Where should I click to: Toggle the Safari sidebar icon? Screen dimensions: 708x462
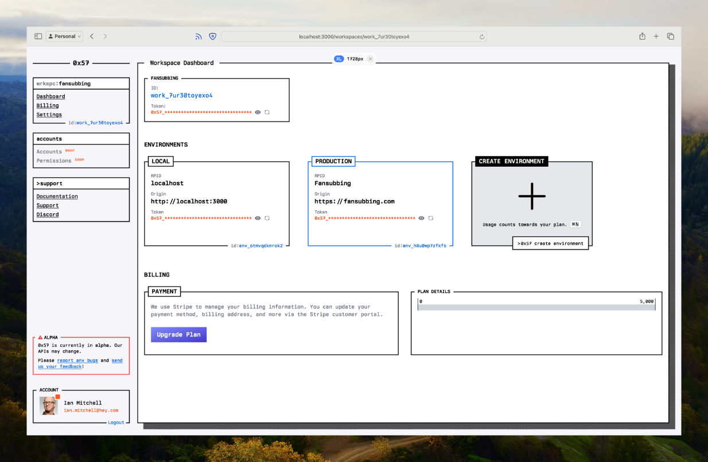pos(38,36)
